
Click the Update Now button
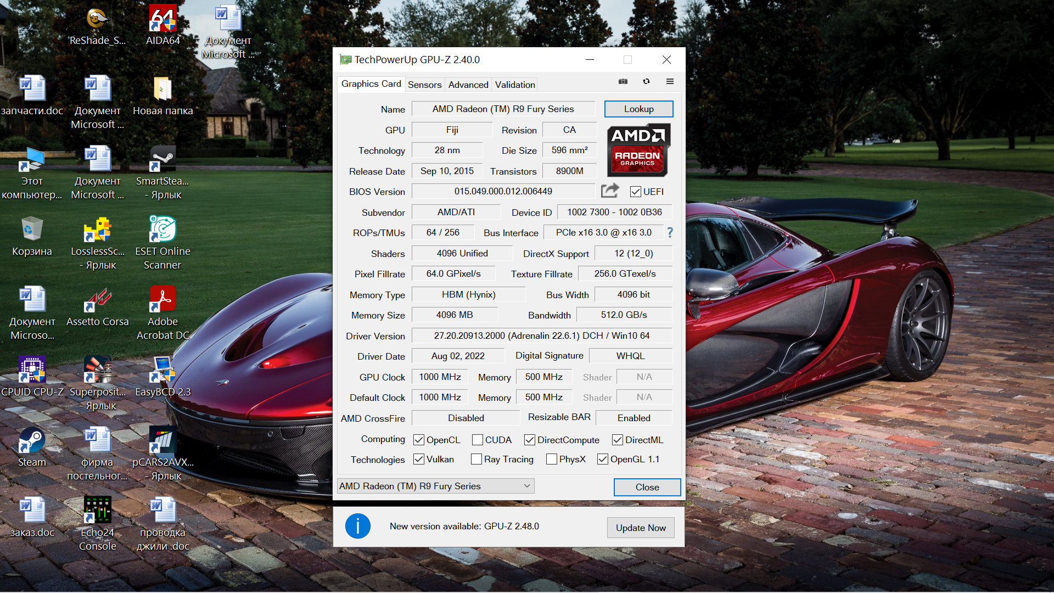[640, 528]
